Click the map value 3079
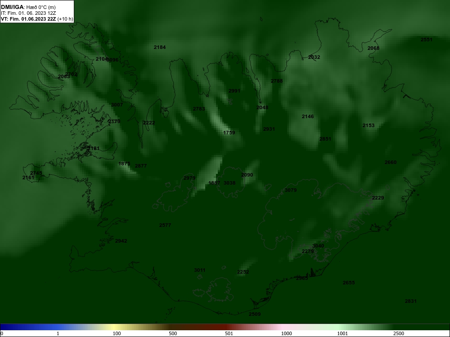 click(290, 190)
